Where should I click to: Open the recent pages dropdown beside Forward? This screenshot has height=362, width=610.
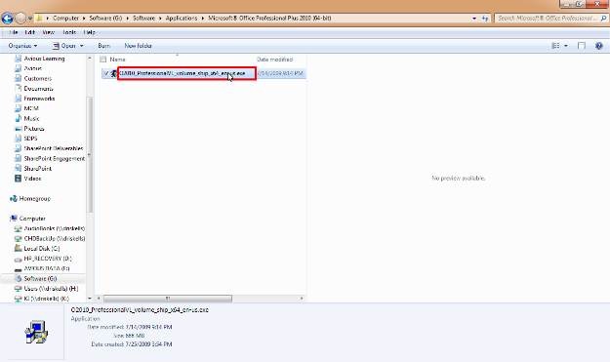(x=30, y=19)
